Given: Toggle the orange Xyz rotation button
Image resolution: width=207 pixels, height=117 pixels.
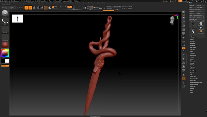Looking at the screenshot, I should click(x=184, y=48).
